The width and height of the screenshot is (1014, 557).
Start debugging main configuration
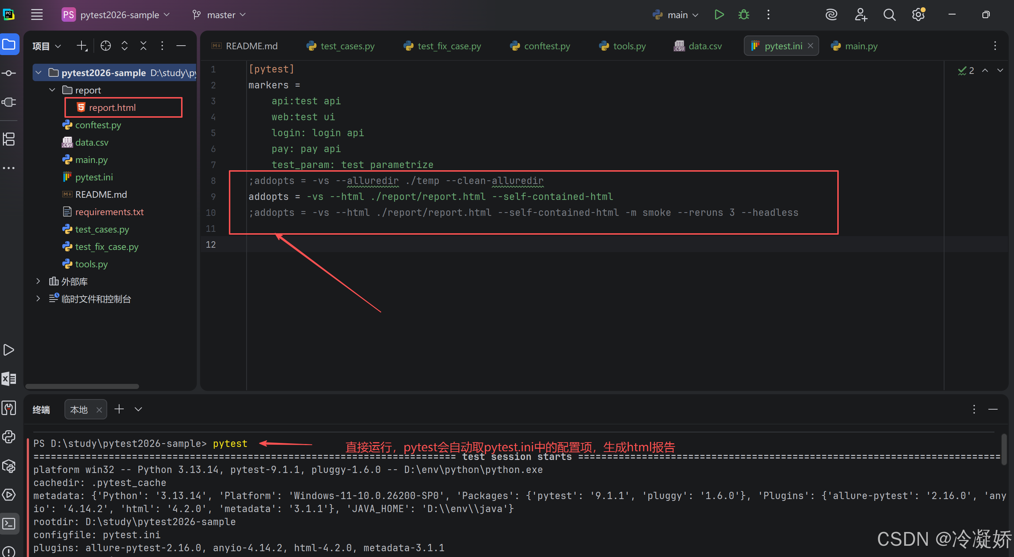tap(743, 15)
